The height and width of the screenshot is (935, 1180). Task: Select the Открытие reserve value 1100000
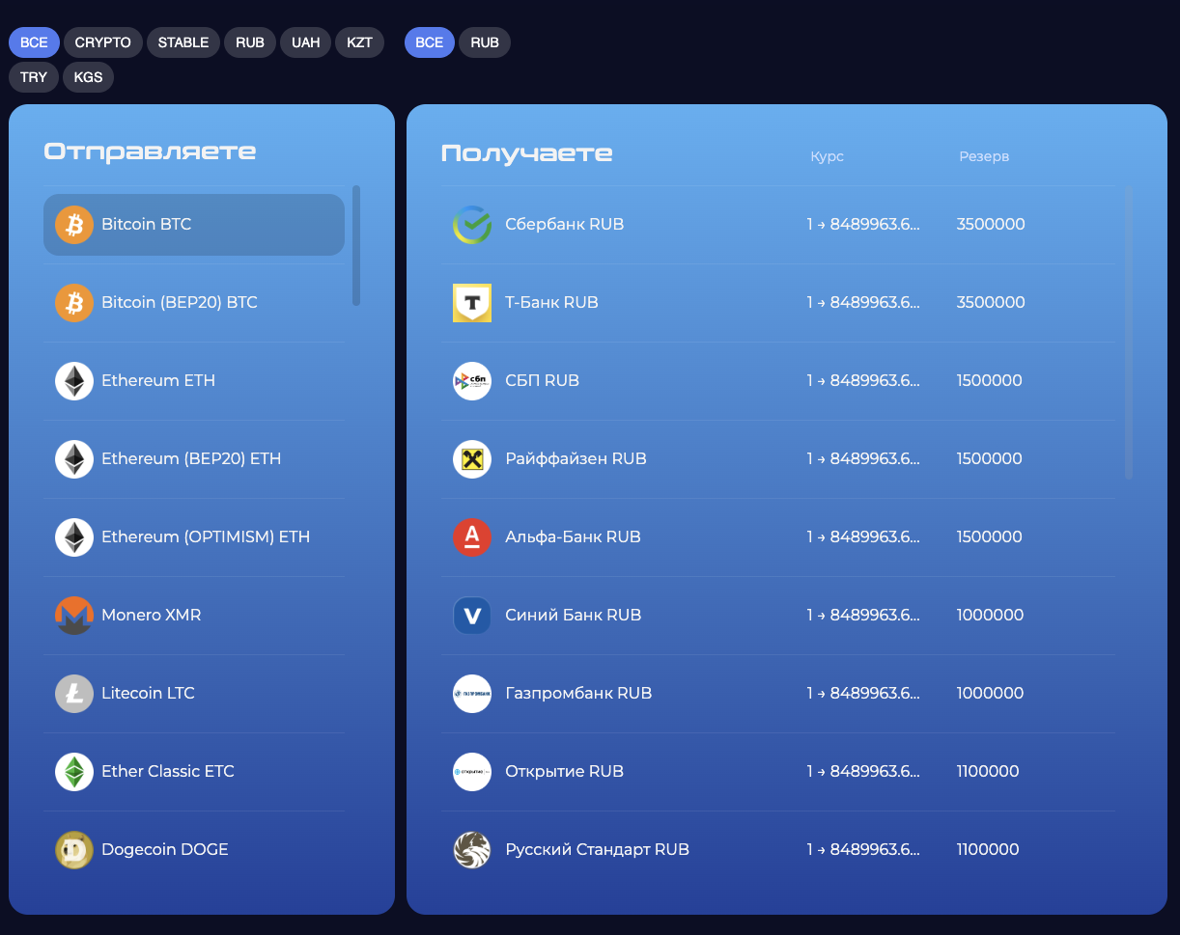coord(988,771)
